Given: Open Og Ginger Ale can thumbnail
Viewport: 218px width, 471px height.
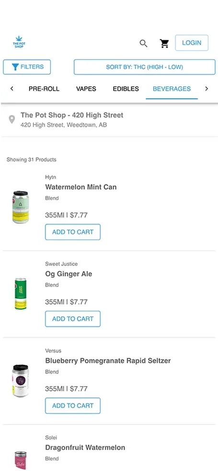Looking at the screenshot, I should (21, 294).
